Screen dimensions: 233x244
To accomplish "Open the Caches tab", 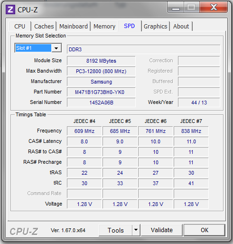I will (x=44, y=26).
